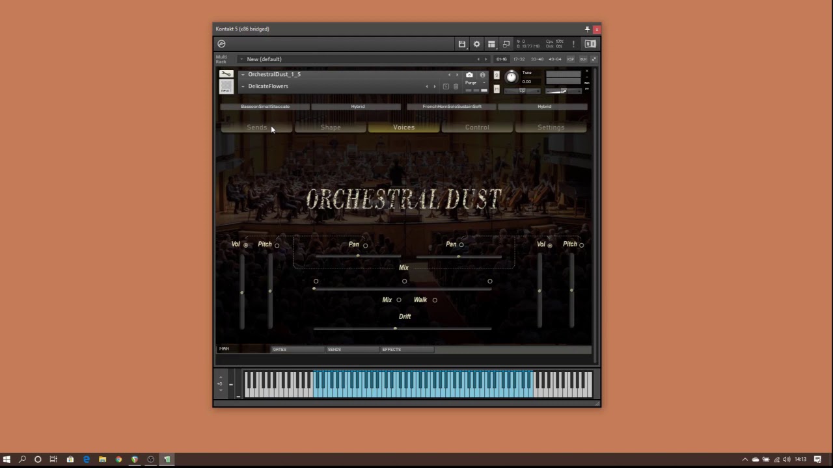Open the Windows notification center

pos(818,460)
